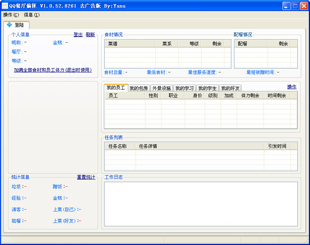Screen dimensions: 310x245
Task: Click the 刷新 link in 个人信息
Action: pos(90,35)
